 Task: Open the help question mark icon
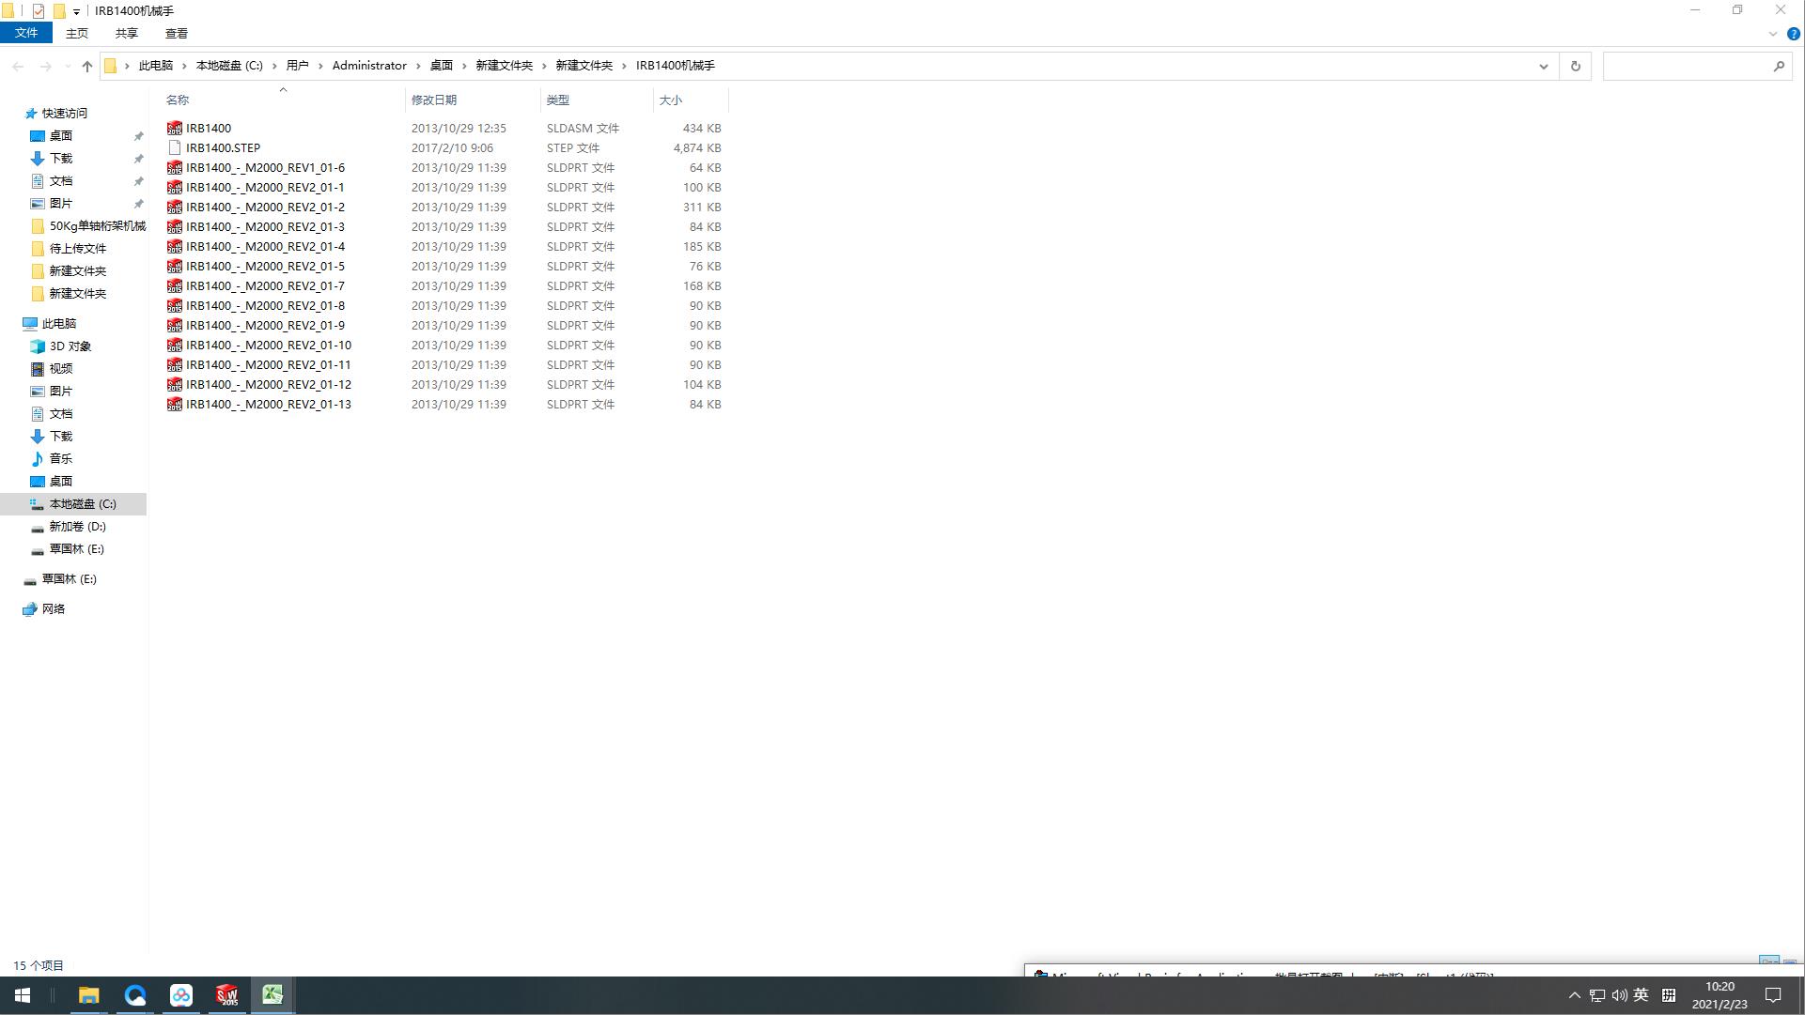point(1793,34)
